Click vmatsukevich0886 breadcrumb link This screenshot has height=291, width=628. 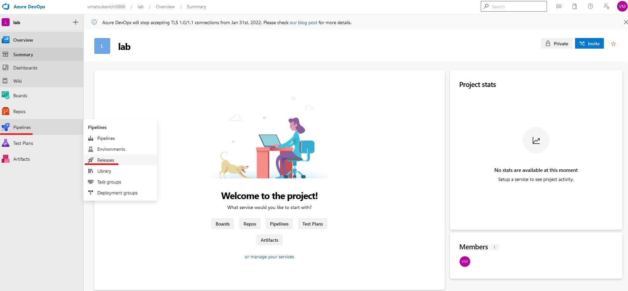coord(106,7)
